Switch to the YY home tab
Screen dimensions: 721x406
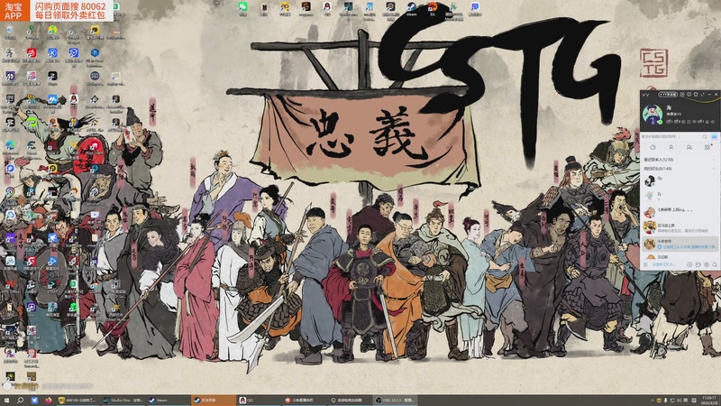(x=653, y=147)
